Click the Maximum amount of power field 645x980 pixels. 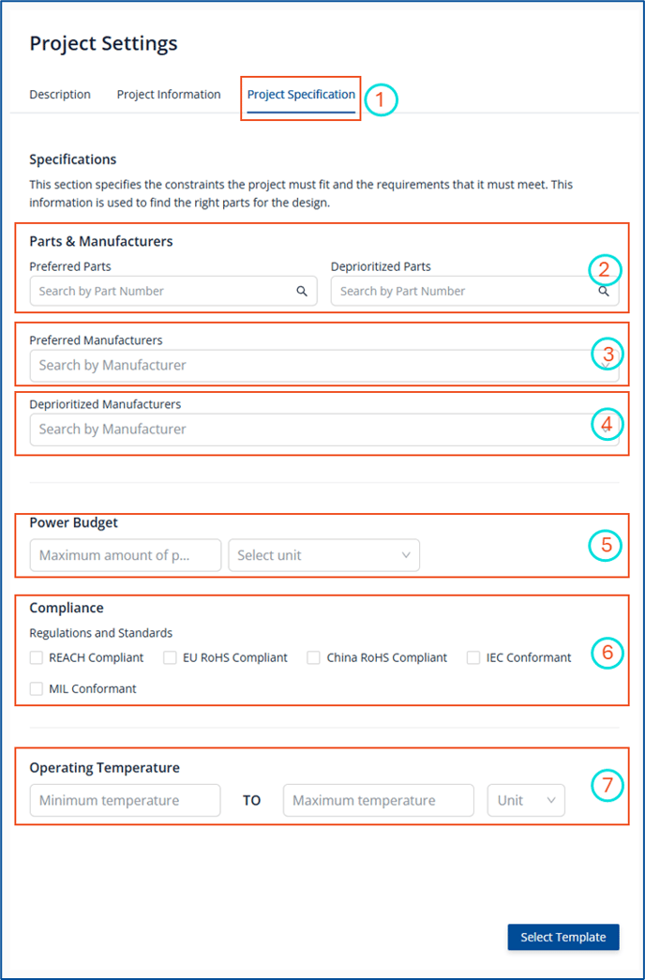(x=126, y=555)
